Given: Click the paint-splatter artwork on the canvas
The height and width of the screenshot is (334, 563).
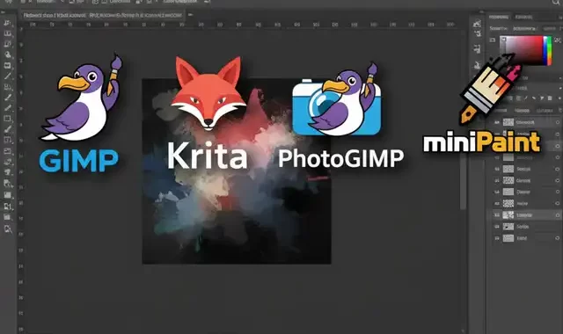Looking at the screenshot, I should click(237, 171).
